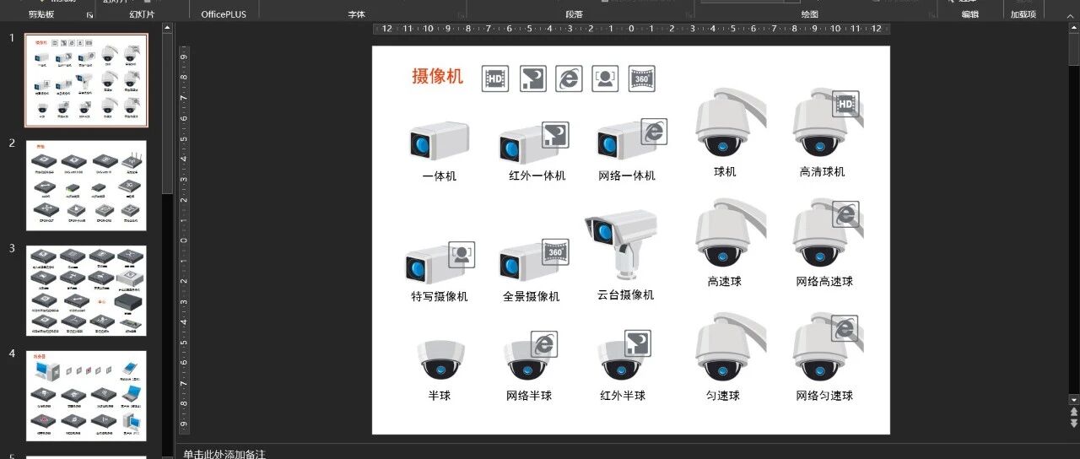Select the 匀速球 dome camera icon

click(729, 348)
